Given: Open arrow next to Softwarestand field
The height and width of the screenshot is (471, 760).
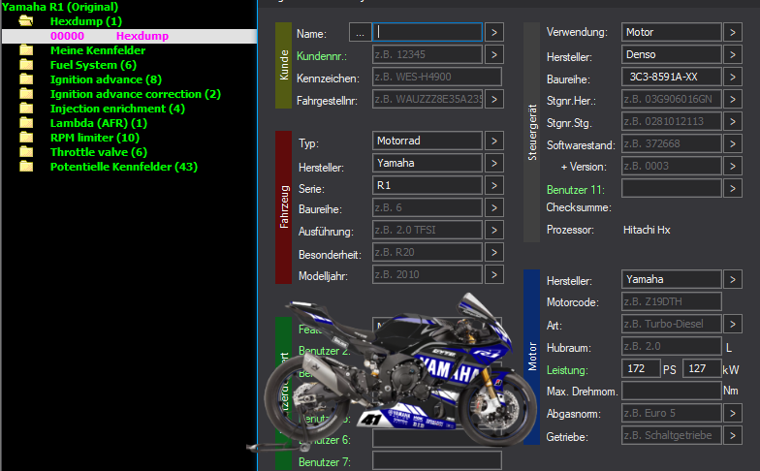Looking at the screenshot, I should point(733,143).
